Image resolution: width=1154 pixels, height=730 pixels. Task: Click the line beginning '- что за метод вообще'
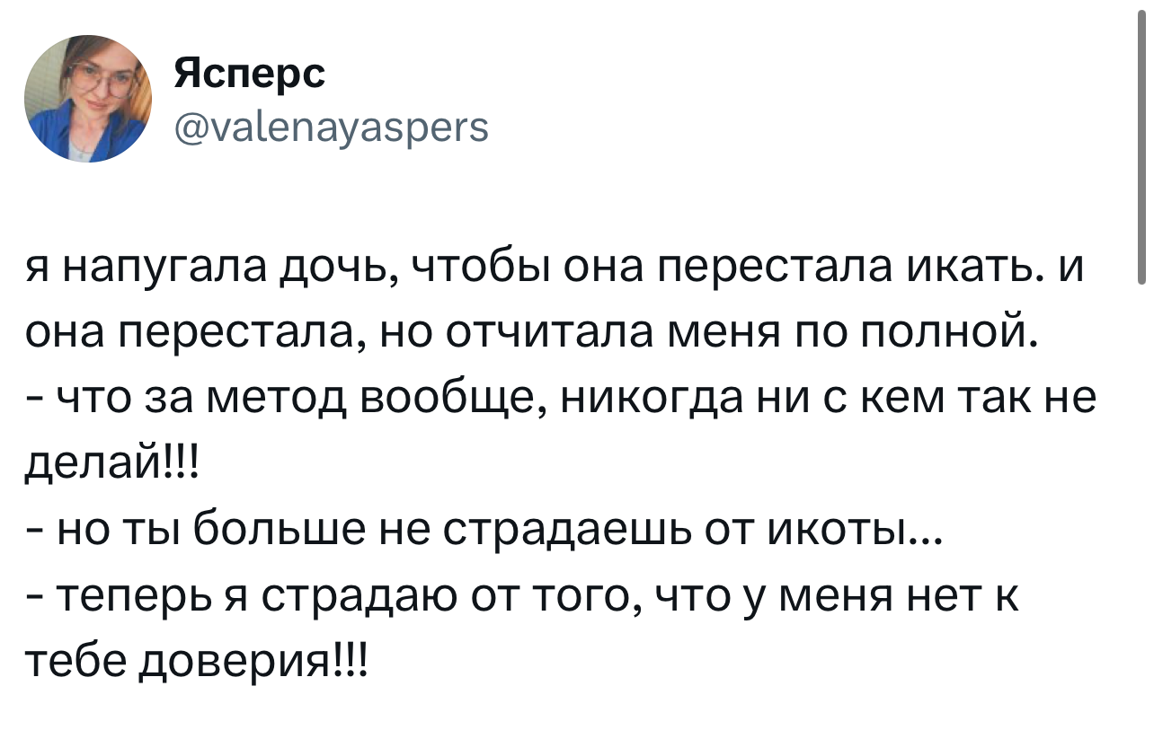pos(559,398)
